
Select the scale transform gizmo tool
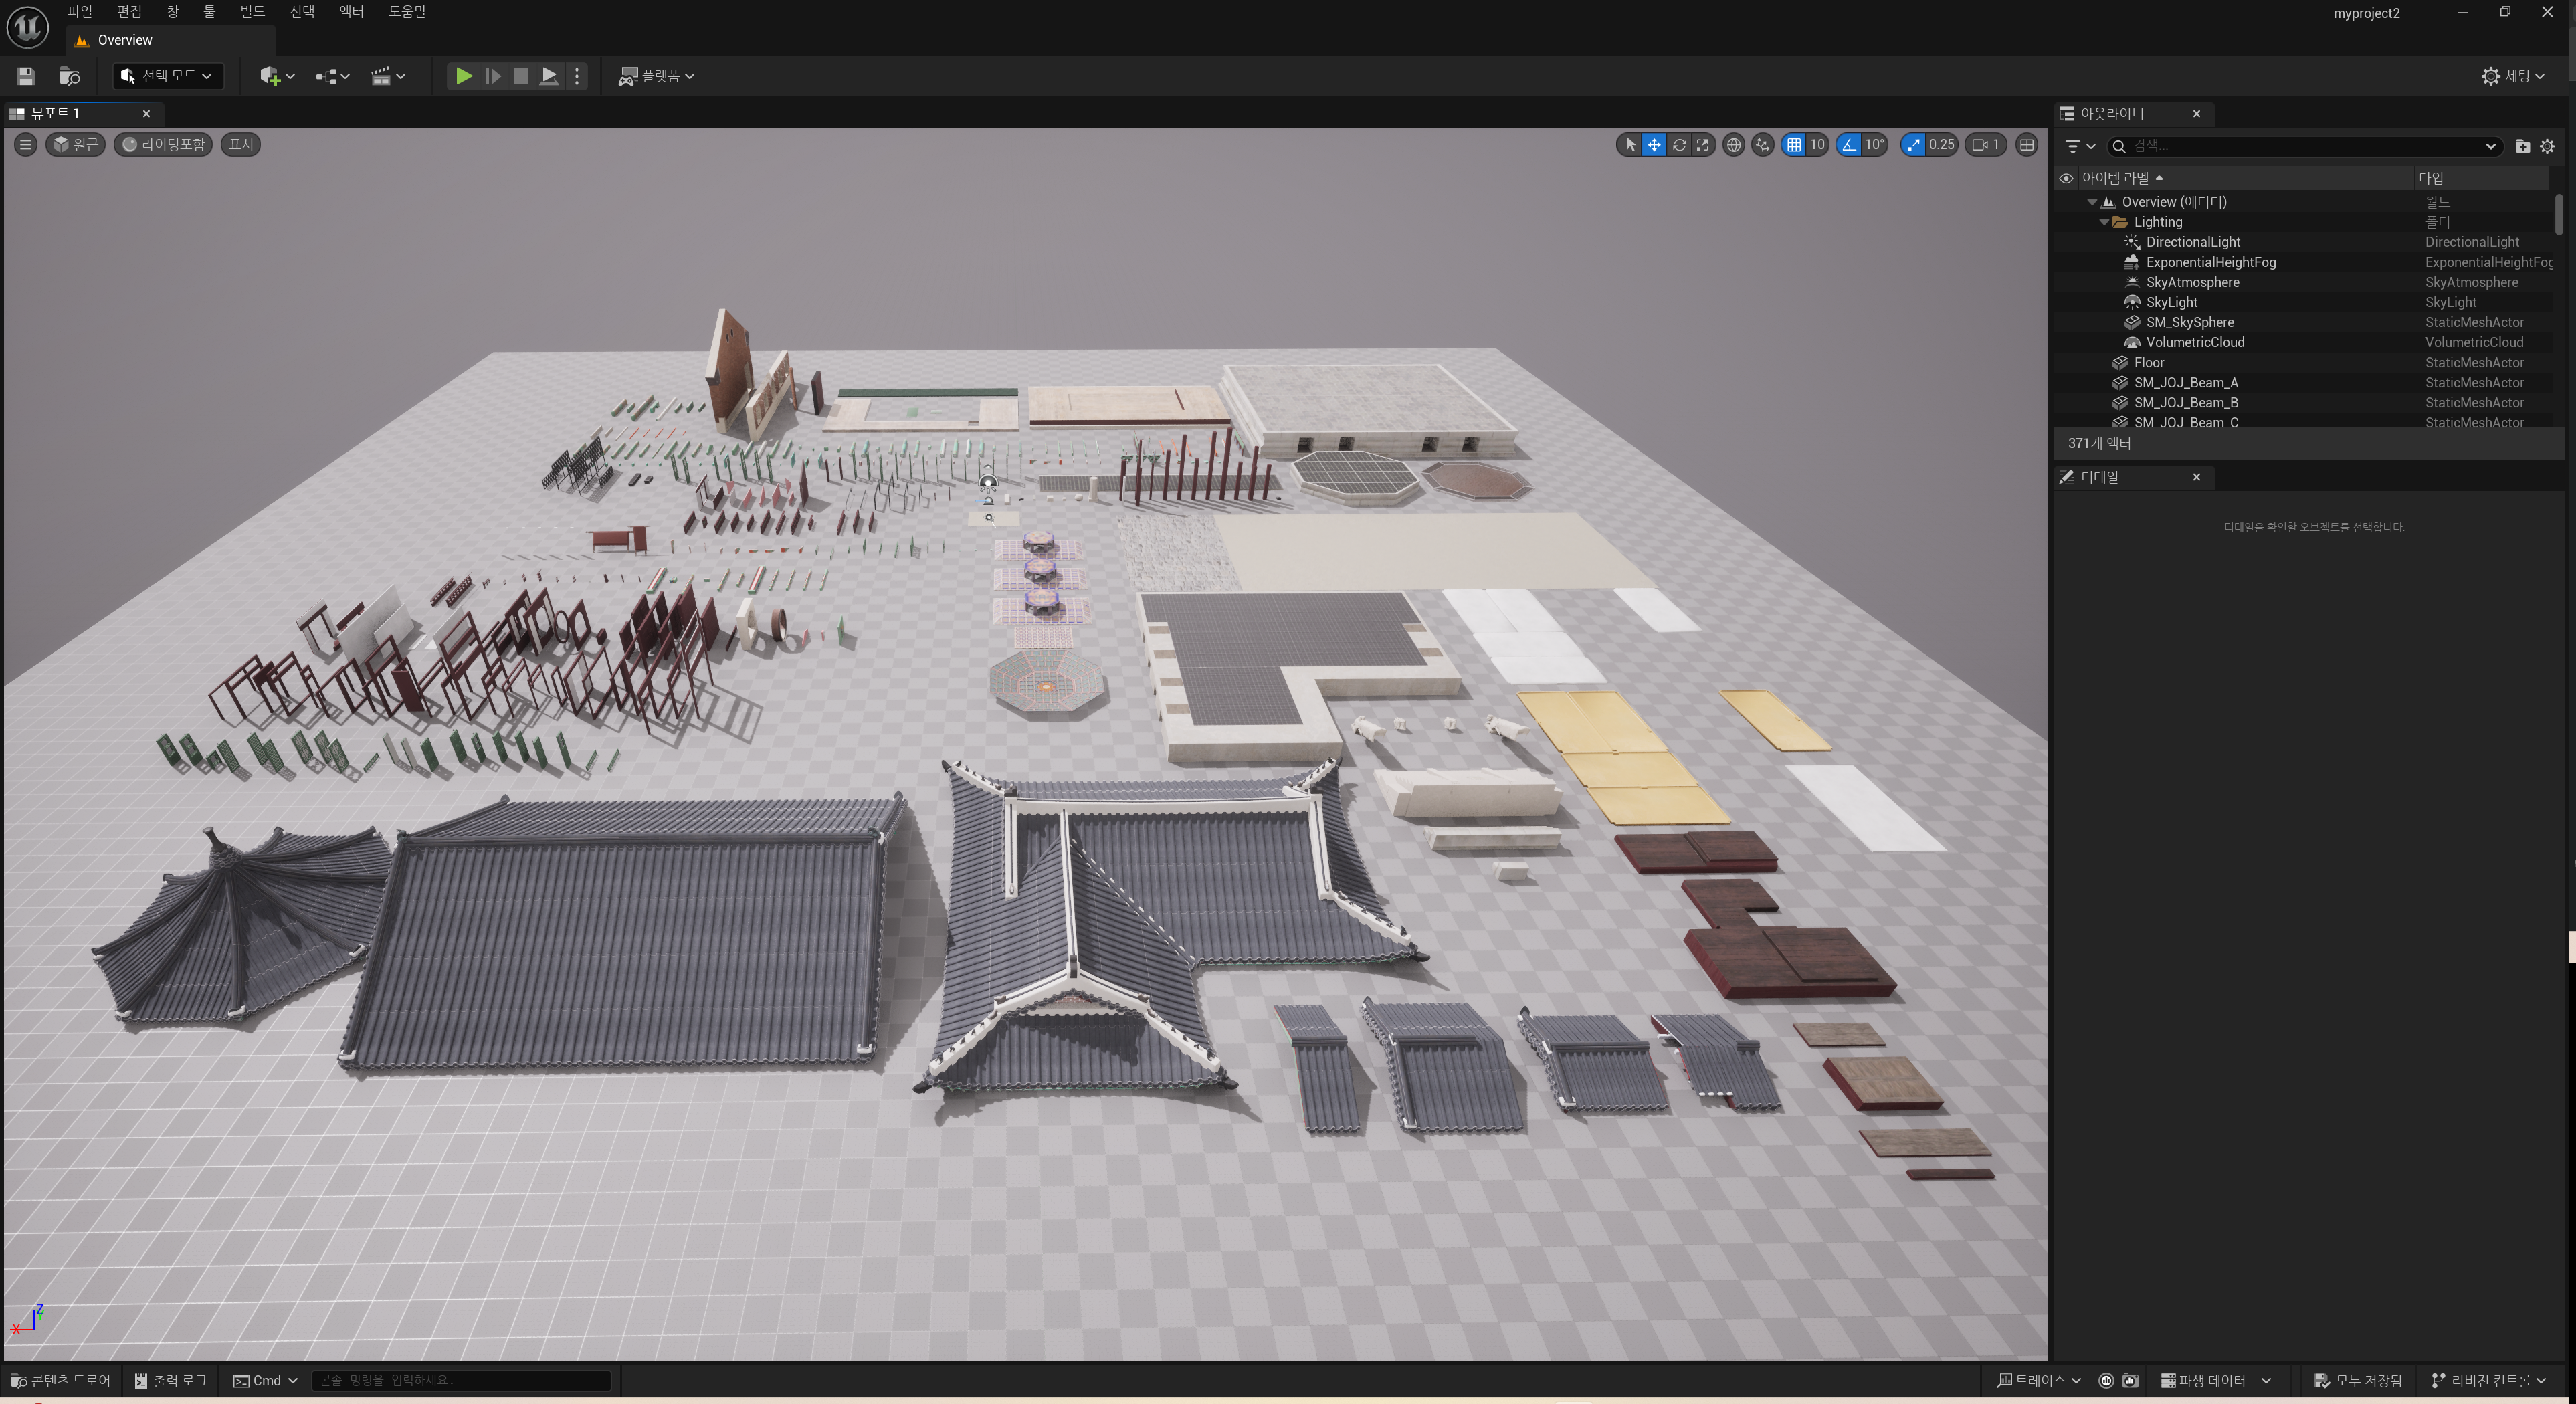tap(1703, 145)
